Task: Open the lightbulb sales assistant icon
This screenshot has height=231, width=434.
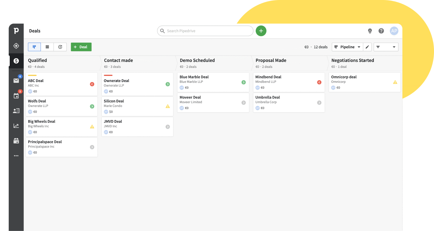Action: pos(370,31)
